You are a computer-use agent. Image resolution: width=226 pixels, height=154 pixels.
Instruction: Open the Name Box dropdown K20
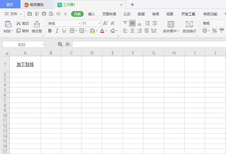[43, 44]
